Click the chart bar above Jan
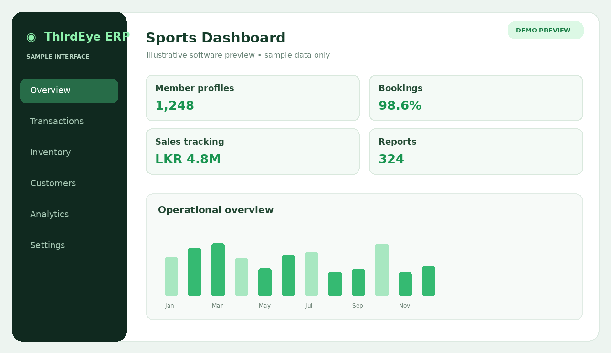Image resolution: width=611 pixels, height=353 pixels. 171,277
